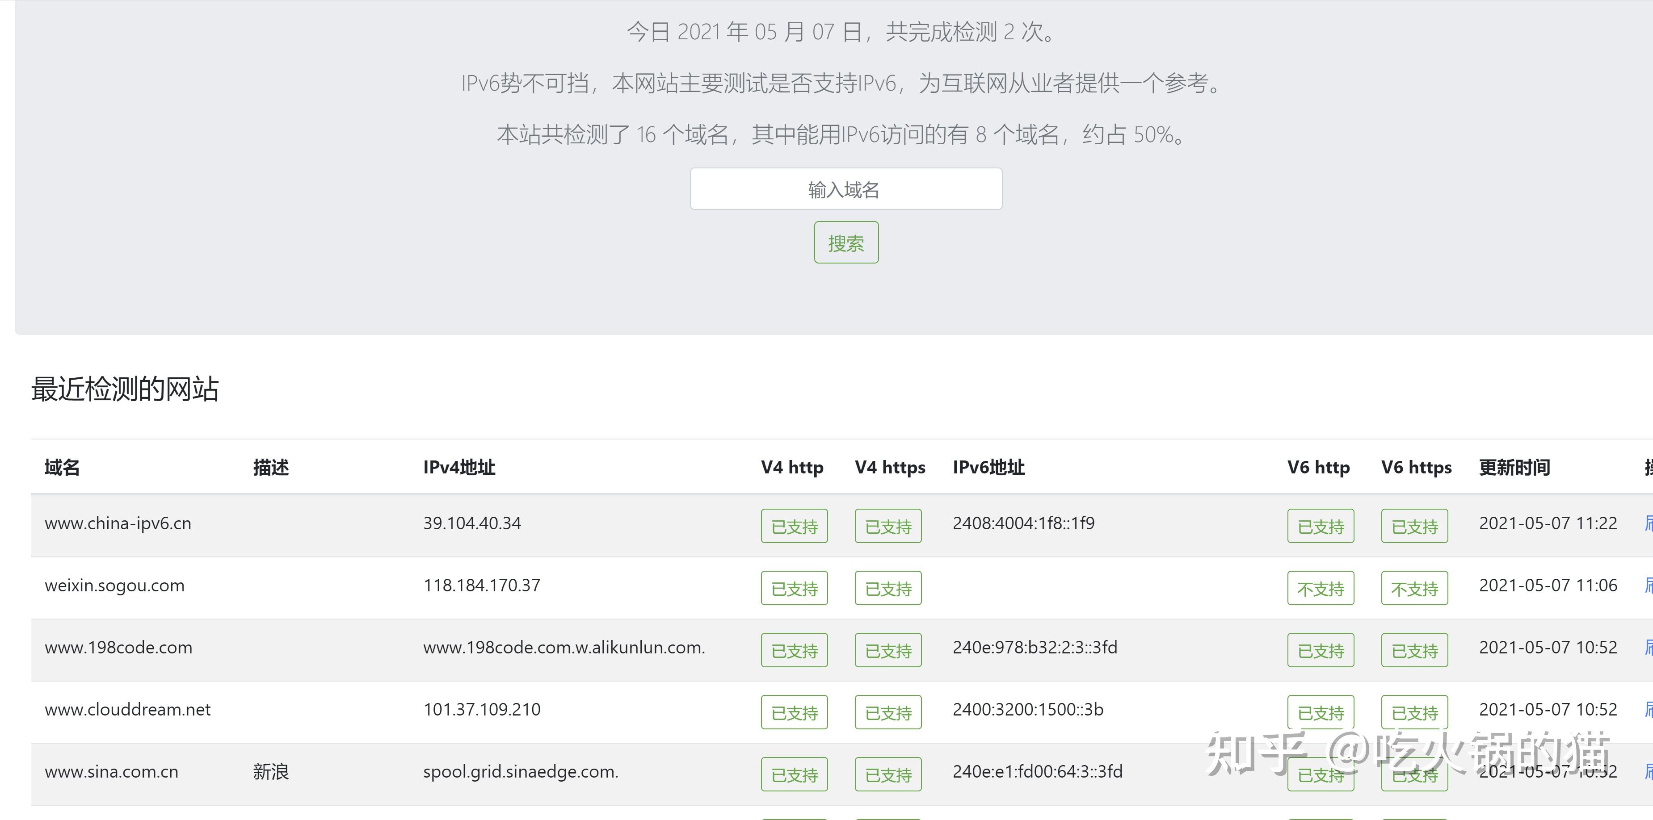Click the V4 https 已支持 badge for weixin.sogou.com
Screen dimensions: 1653x820
coord(888,587)
